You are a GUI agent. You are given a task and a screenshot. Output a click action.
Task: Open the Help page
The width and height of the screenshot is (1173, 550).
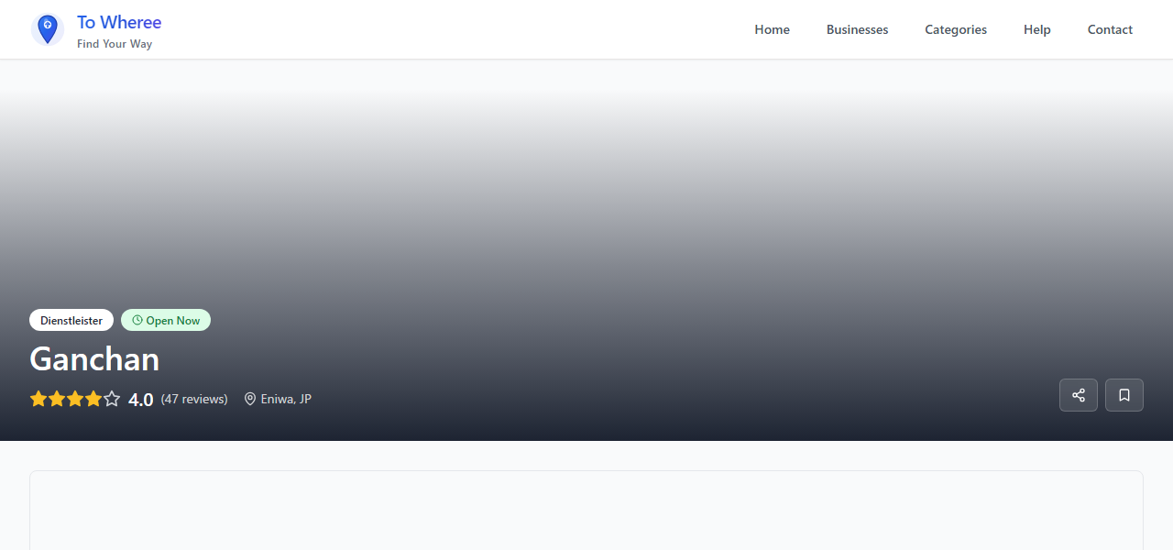(1037, 29)
